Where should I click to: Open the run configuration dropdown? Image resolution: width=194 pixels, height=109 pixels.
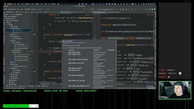[x=106, y=9]
